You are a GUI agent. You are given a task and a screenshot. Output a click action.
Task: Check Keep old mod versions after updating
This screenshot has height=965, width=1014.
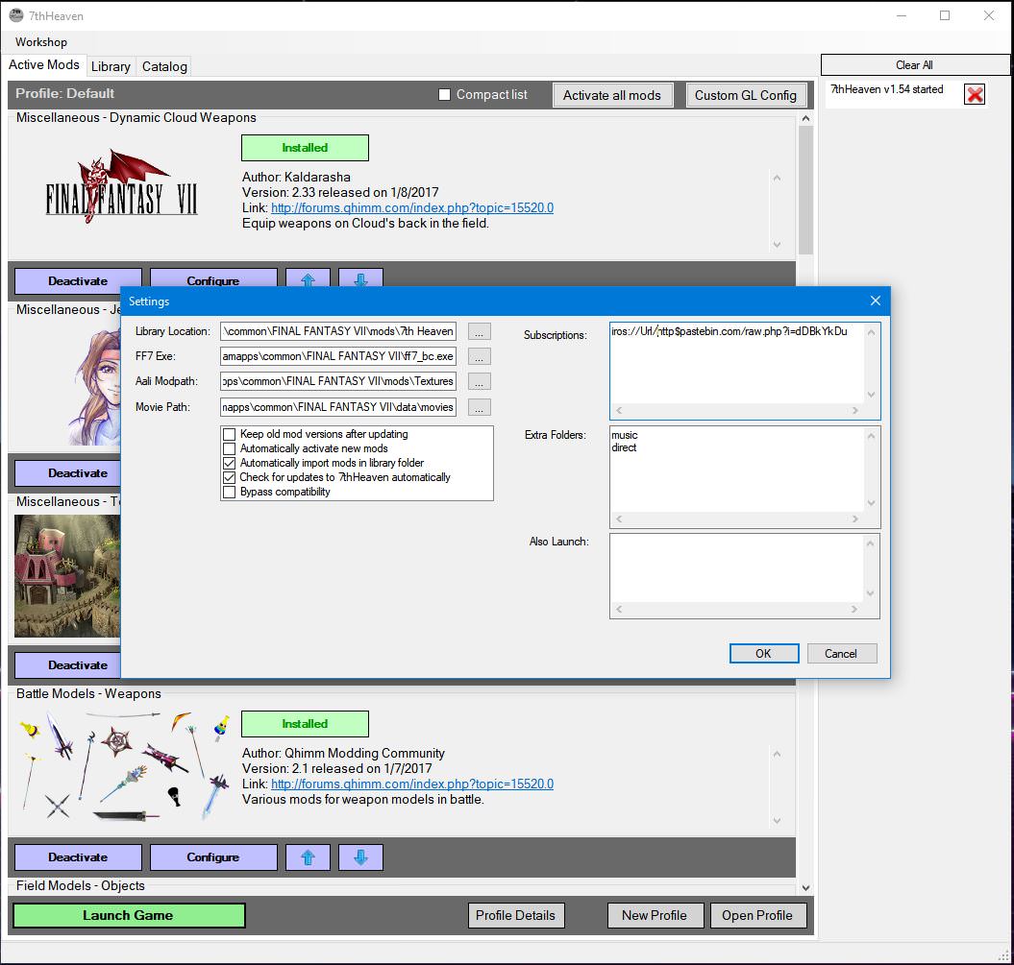coord(229,434)
